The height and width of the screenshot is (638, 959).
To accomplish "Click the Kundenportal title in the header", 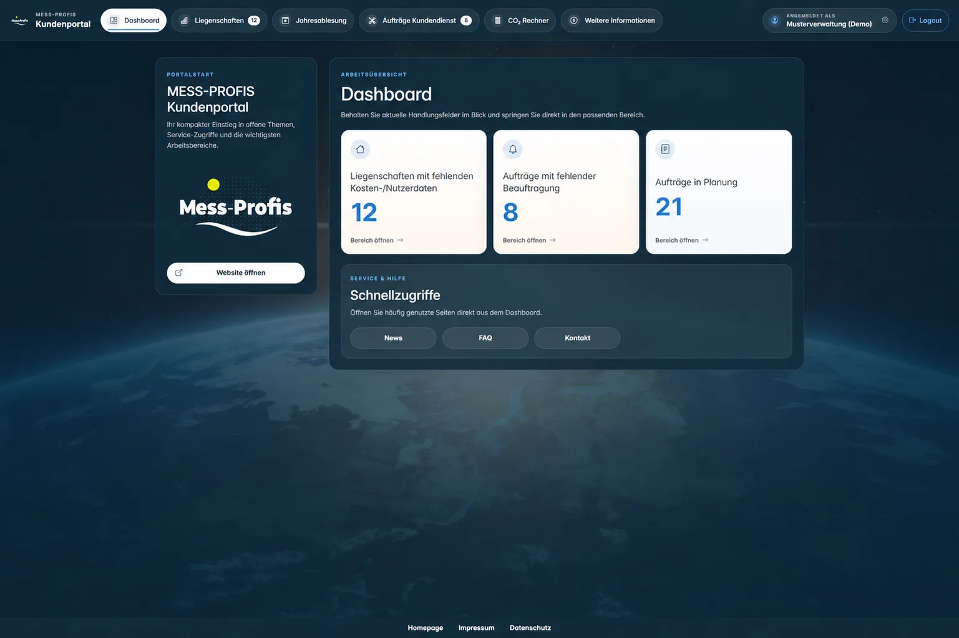I will 63,24.
